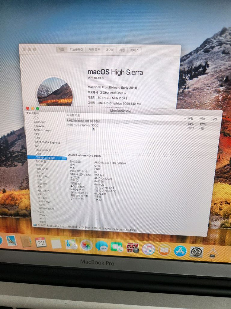Click the High Sierra logo in About This Mac
This screenshot has height=309, width=231.
[55, 92]
